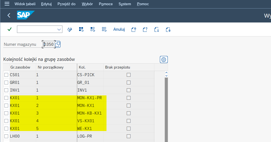Viewport: 271px width, 142px height.
Task: Open the Widok tabeli menu
Action: coord(25,4)
